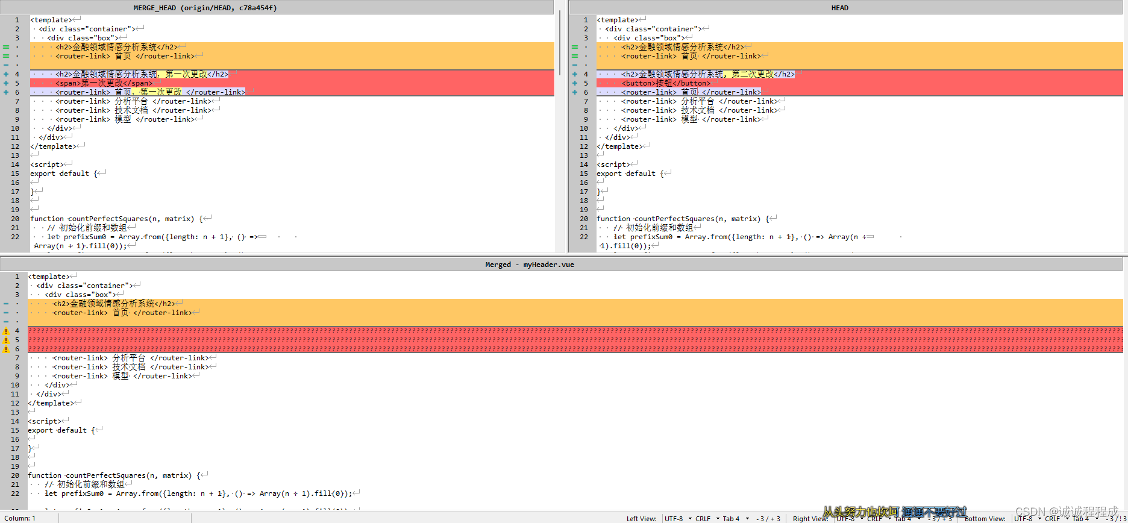Open the Right View UTF-8 encoding dropdown

click(850, 518)
